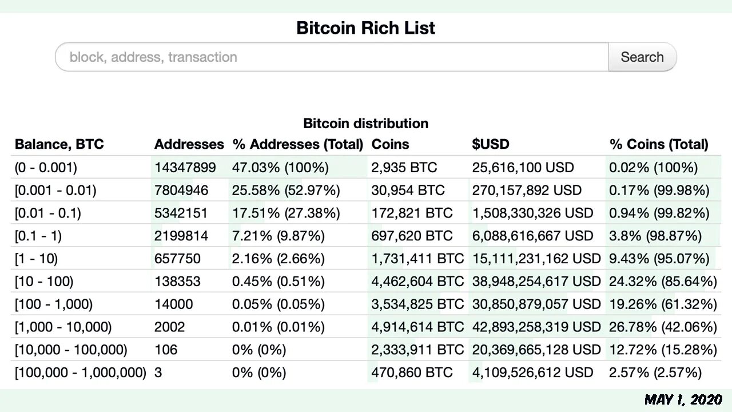The image size is (732, 412).
Task: Focus the block, address, transaction search field
Action: [x=332, y=57]
